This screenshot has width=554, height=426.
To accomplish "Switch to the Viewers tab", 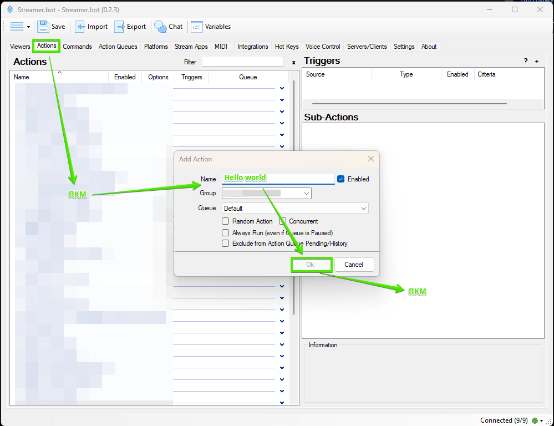I will coord(20,46).
